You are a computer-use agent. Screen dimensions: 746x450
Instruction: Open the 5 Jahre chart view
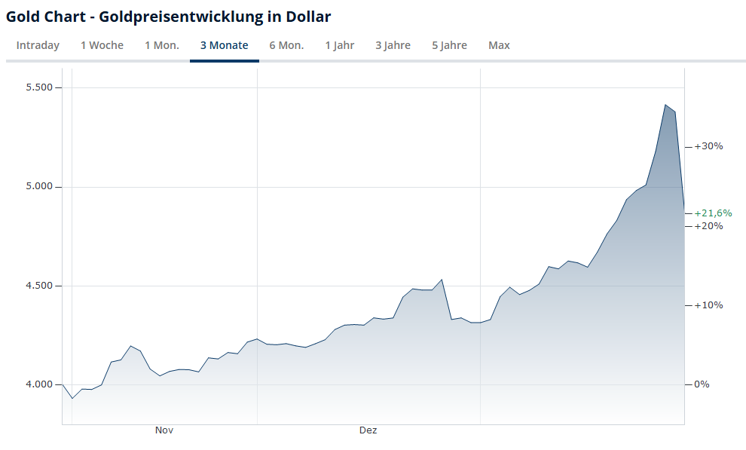pyautogui.click(x=449, y=45)
